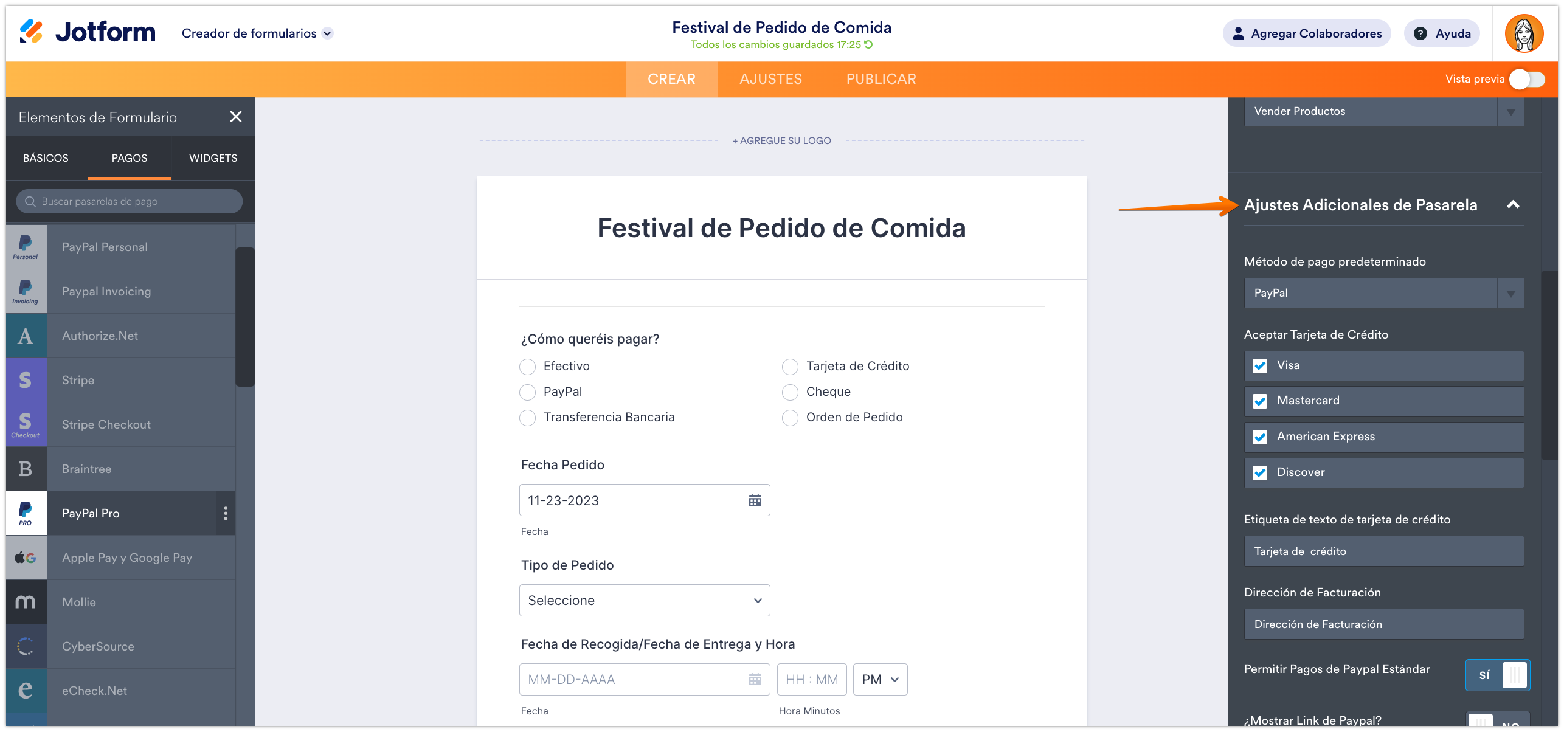Click the Buscar pasarelas de pago field
The width and height of the screenshot is (1564, 732).
(x=130, y=201)
